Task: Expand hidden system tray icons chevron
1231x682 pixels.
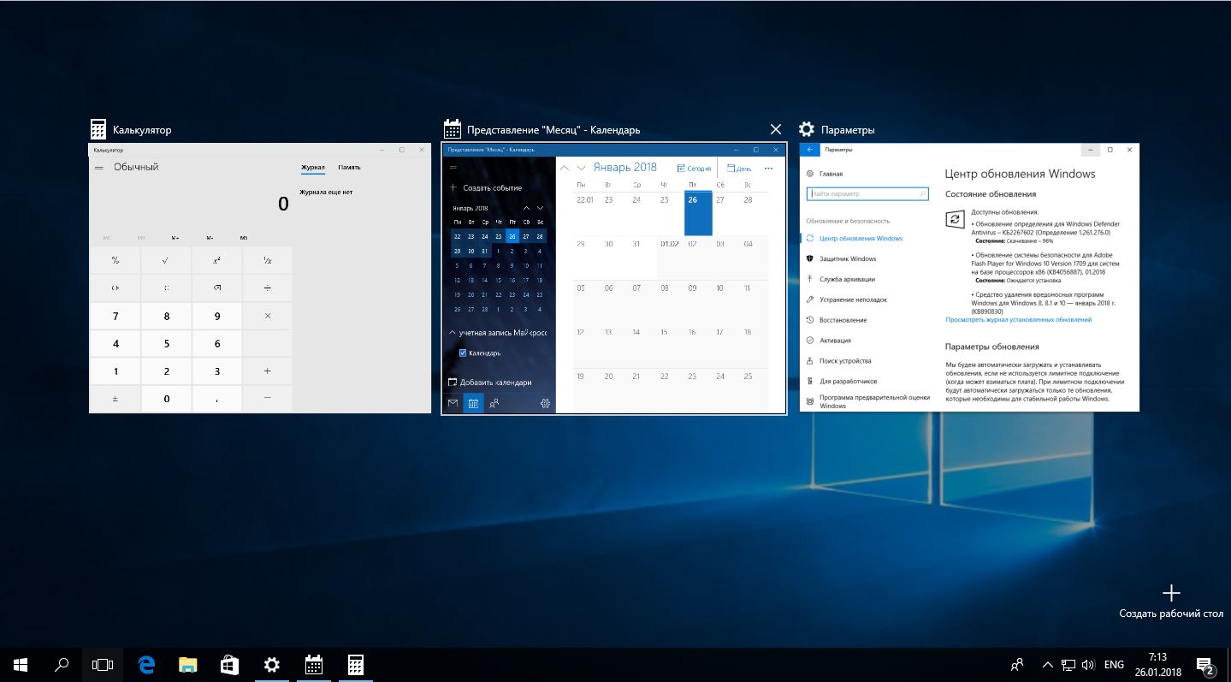Action: pos(1048,665)
